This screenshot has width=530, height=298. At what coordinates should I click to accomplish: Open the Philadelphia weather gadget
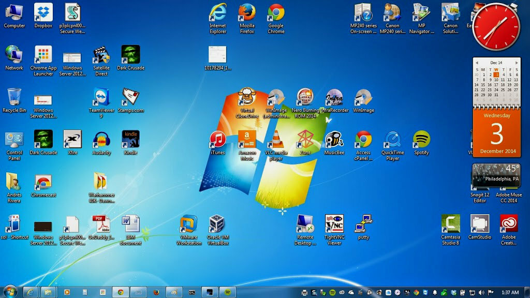coord(496,175)
